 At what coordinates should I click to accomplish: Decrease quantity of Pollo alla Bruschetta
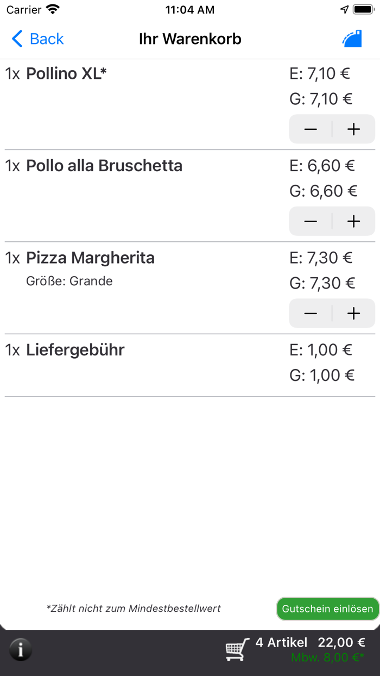pyautogui.click(x=310, y=221)
